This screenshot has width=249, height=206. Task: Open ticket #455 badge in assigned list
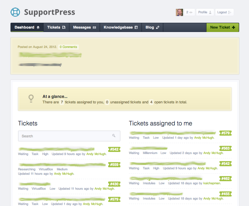pos(226,194)
